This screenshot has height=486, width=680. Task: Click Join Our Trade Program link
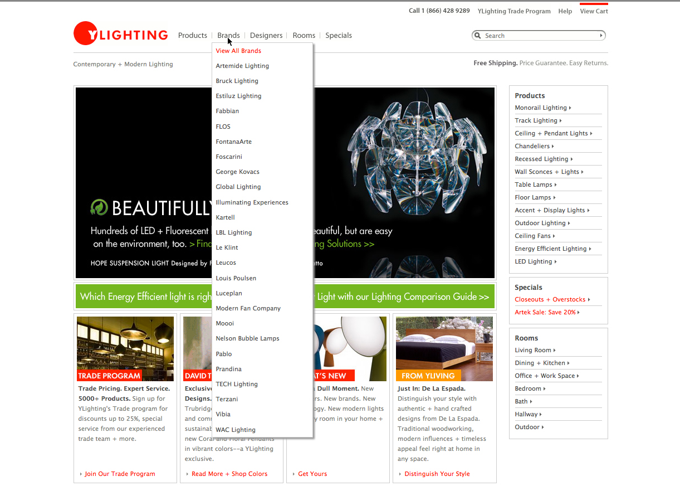pos(120,474)
